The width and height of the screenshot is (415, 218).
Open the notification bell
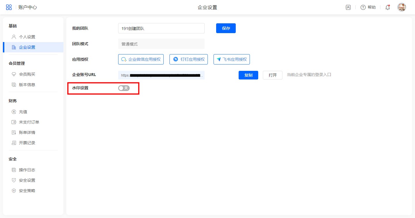coord(388,7)
